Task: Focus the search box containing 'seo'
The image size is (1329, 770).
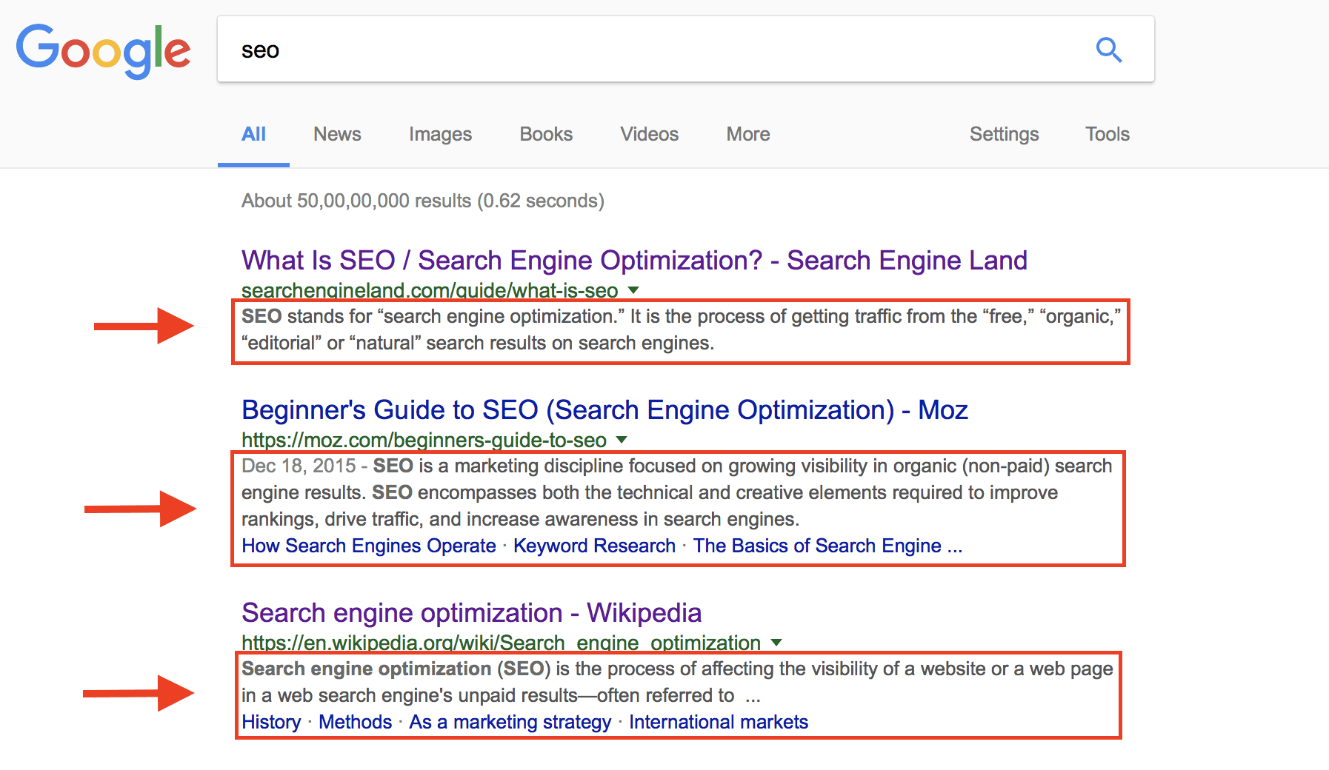Action: [x=685, y=50]
